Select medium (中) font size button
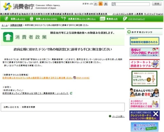 pyautogui.click(x=100, y=4)
